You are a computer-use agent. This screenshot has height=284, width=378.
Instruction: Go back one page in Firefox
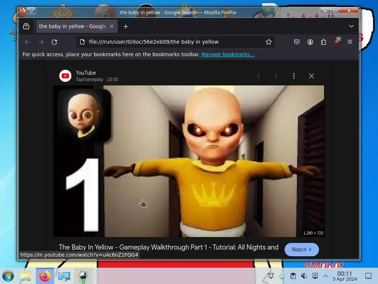28,42
